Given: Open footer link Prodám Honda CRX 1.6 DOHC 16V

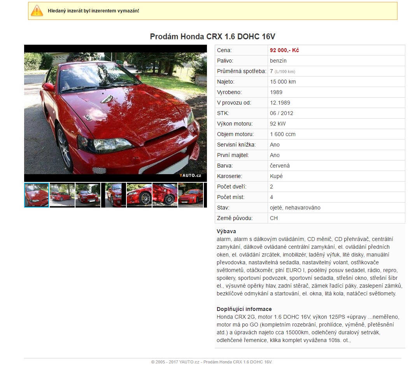Looking at the screenshot, I should coord(238,362).
